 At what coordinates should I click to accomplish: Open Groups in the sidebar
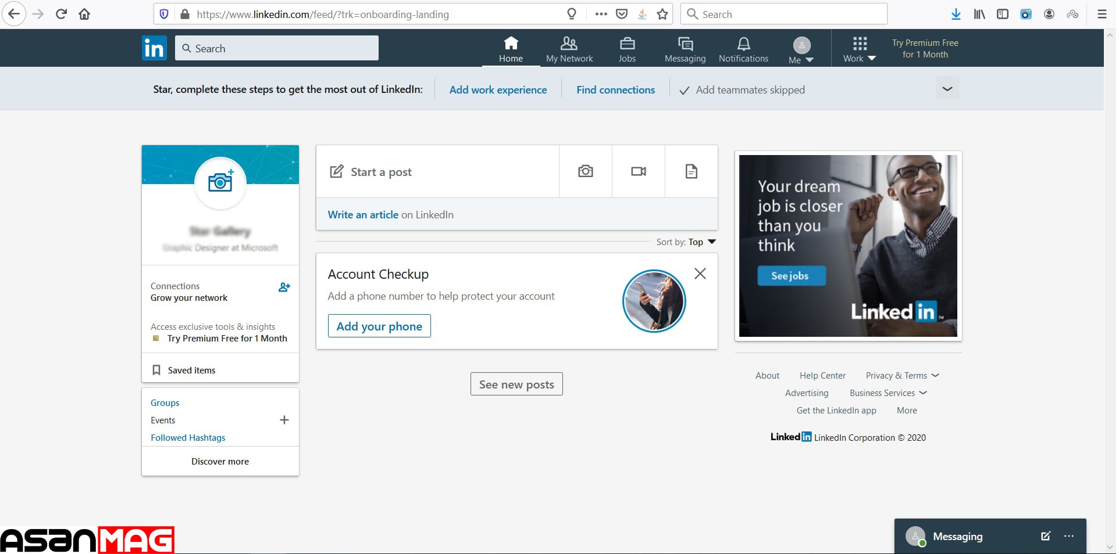pos(165,402)
